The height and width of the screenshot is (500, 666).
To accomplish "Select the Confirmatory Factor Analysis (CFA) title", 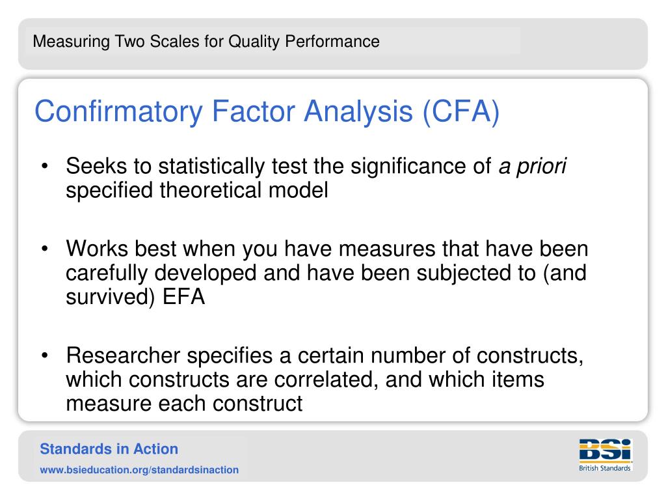I will pos(267,112).
